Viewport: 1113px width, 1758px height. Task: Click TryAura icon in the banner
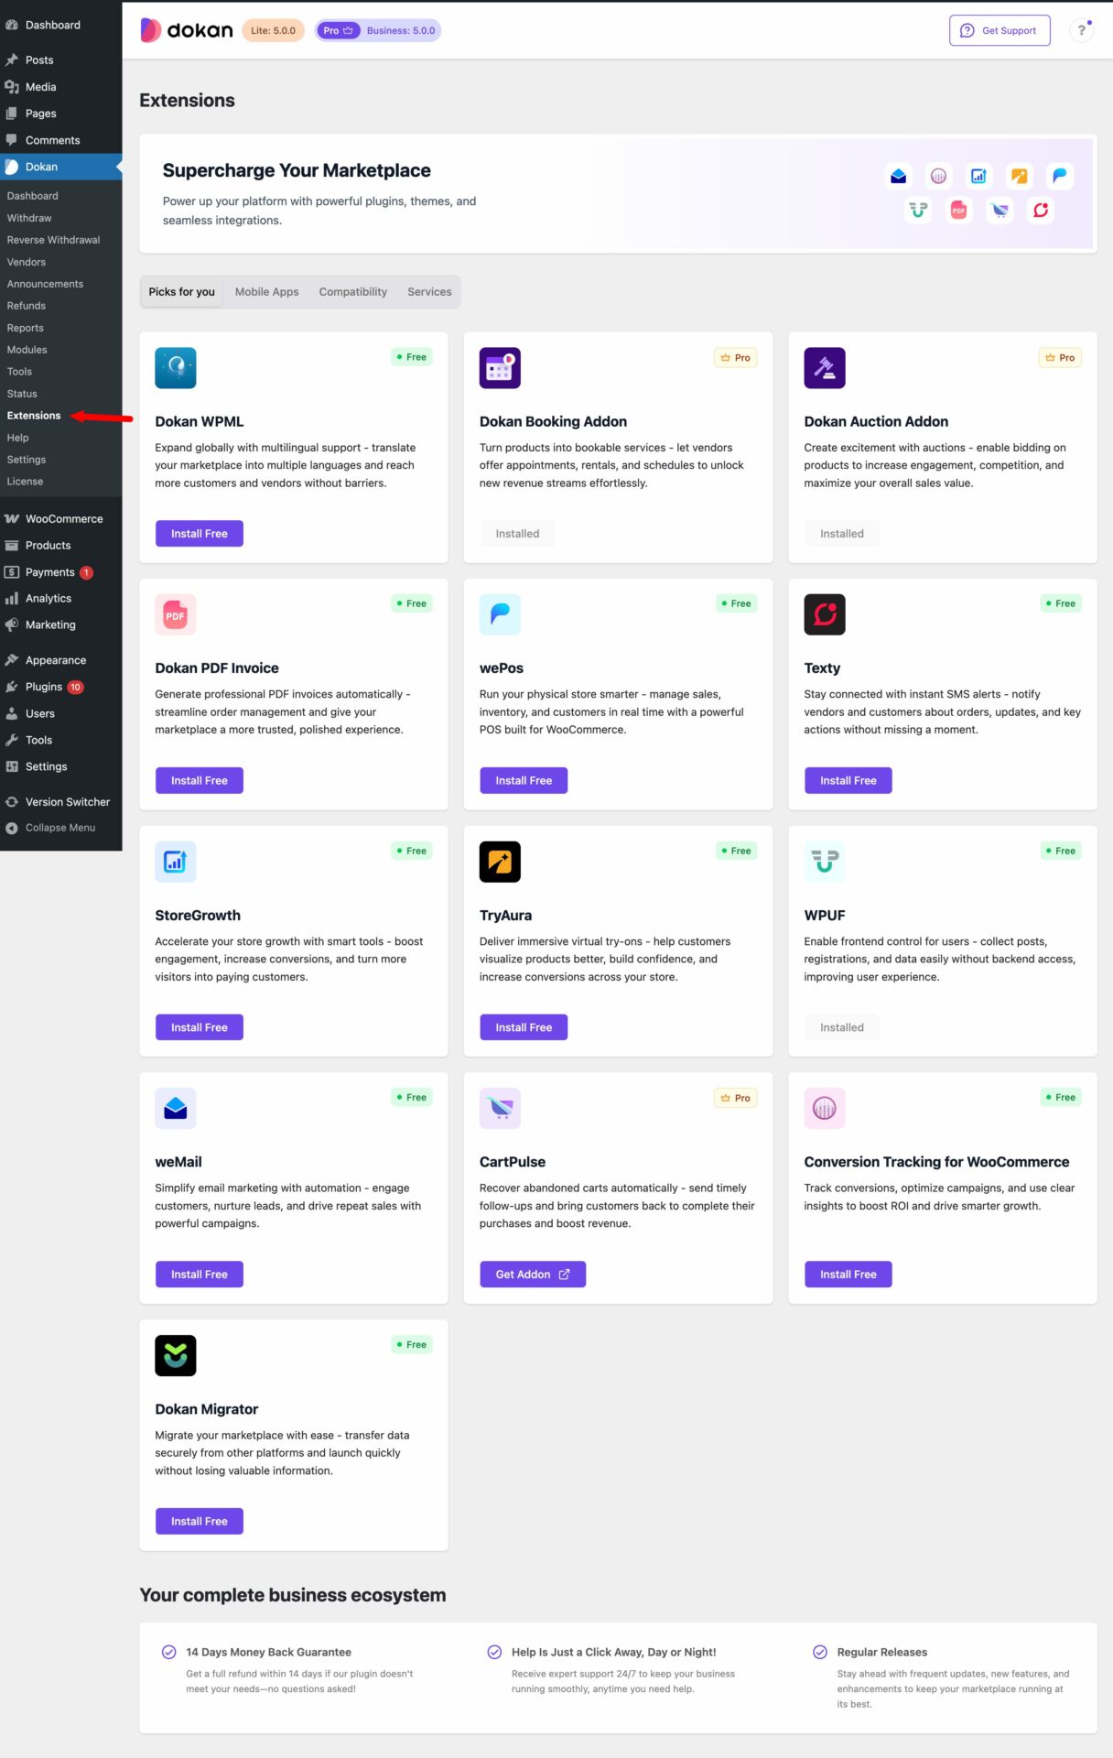(1019, 176)
